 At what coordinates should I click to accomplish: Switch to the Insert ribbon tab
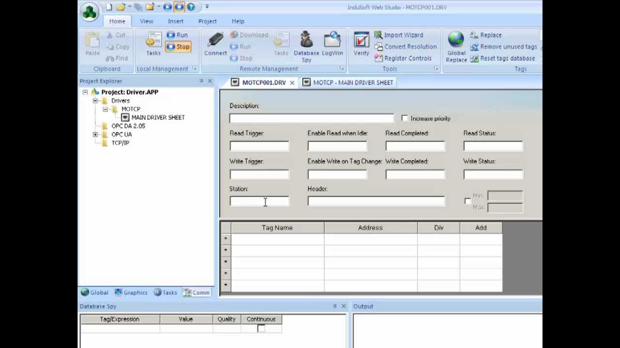tap(176, 21)
